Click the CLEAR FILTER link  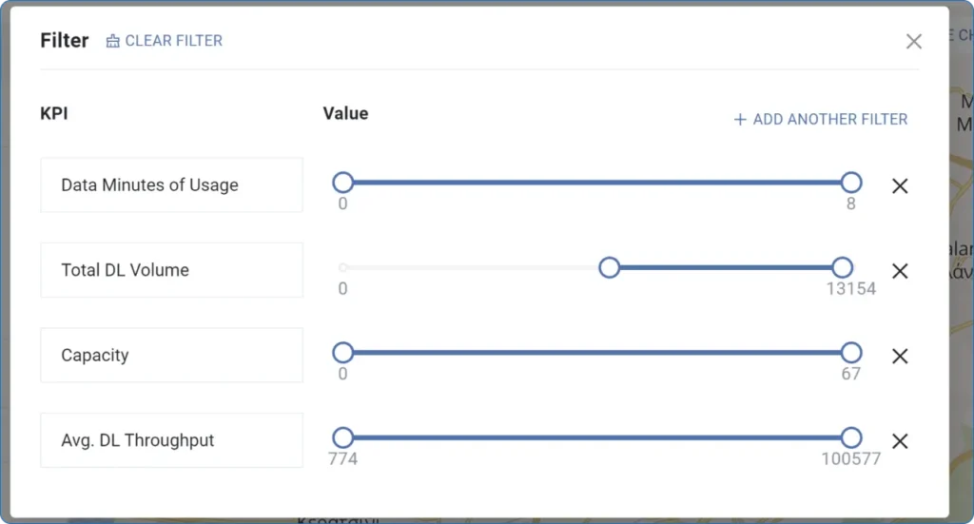click(173, 41)
